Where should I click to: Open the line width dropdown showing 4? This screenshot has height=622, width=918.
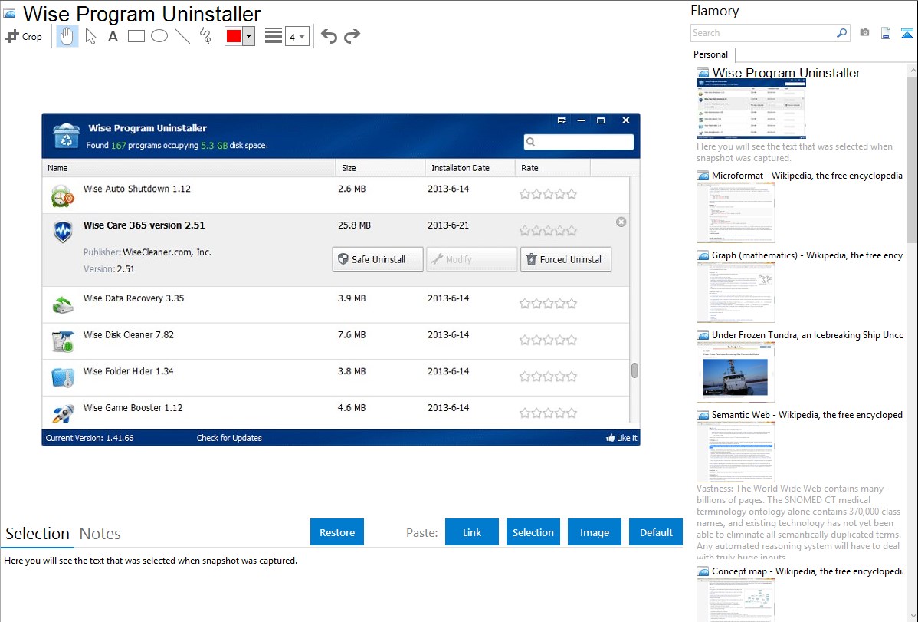297,36
